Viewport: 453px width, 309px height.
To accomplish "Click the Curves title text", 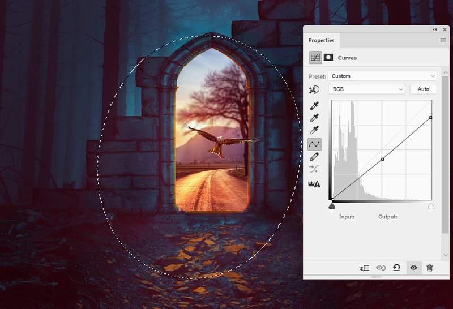I will point(347,58).
